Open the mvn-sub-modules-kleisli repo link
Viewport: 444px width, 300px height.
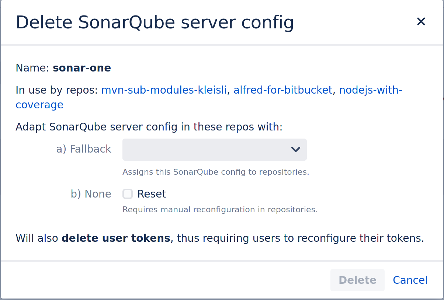164,90
